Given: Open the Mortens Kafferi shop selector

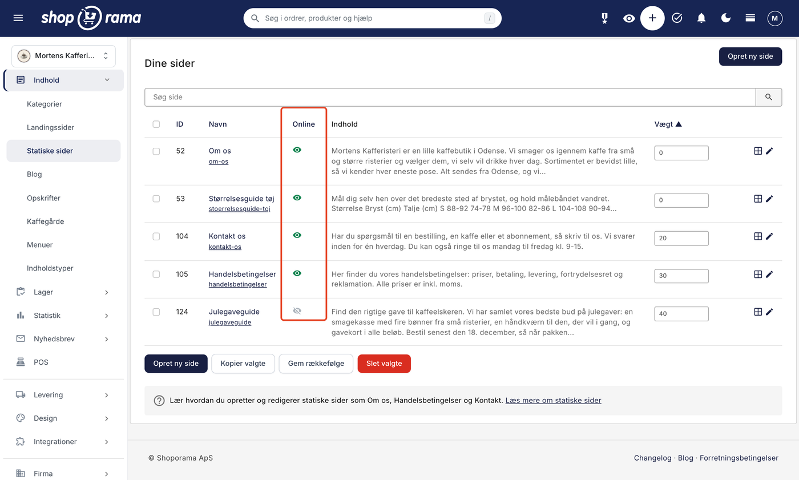Looking at the screenshot, I should click(x=63, y=56).
